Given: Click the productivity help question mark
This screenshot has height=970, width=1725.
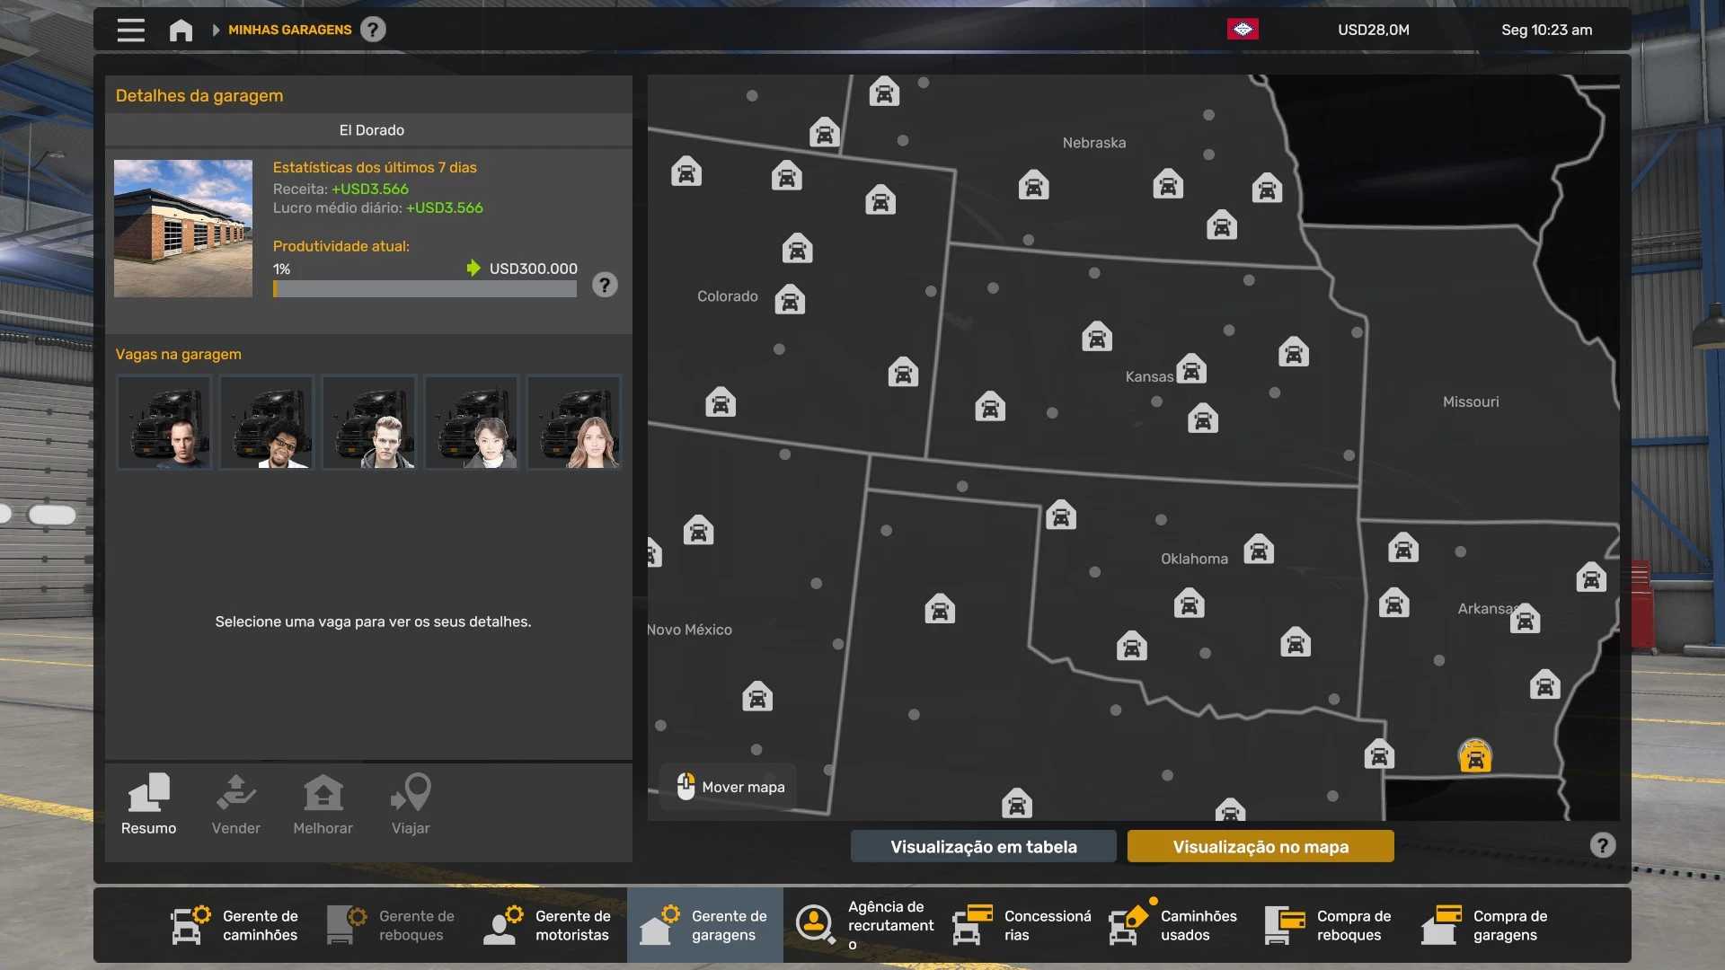Looking at the screenshot, I should [x=605, y=285].
